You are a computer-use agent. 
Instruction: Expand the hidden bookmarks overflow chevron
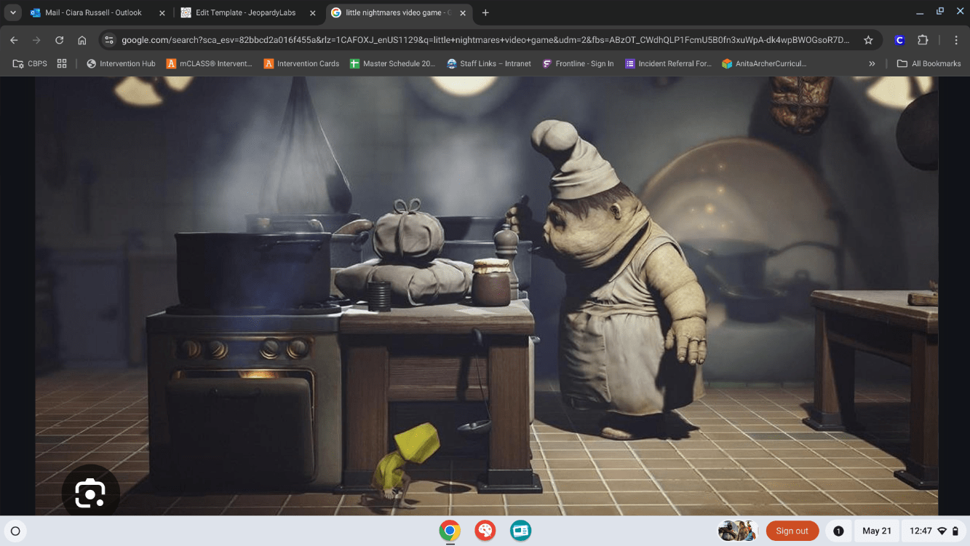click(872, 63)
